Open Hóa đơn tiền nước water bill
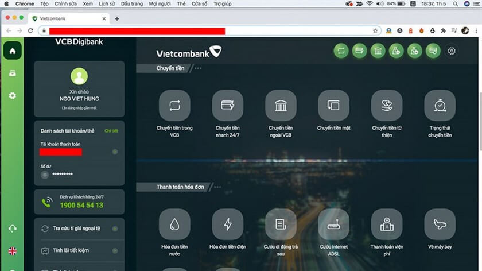 pyautogui.click(x=174, y=224)
